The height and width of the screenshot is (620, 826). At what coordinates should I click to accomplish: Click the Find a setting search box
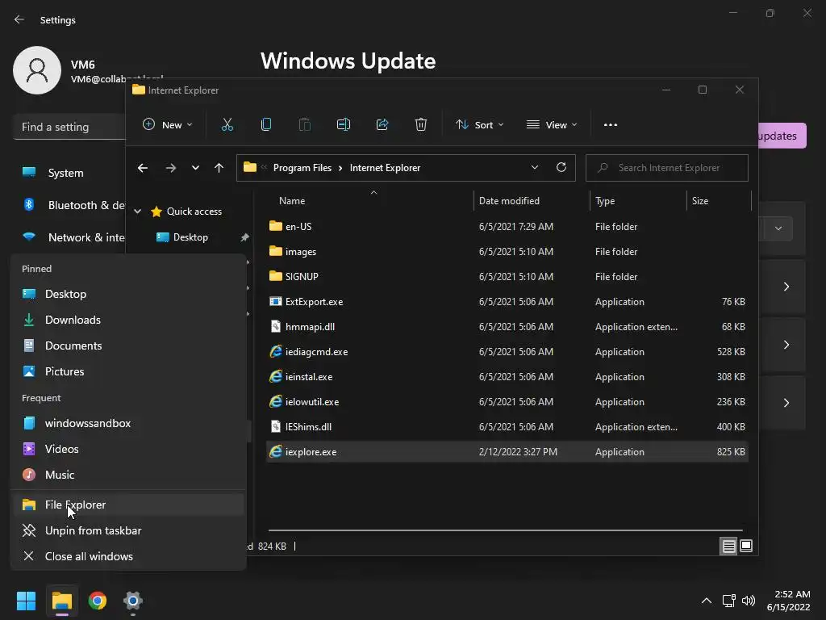click(69, 127)
